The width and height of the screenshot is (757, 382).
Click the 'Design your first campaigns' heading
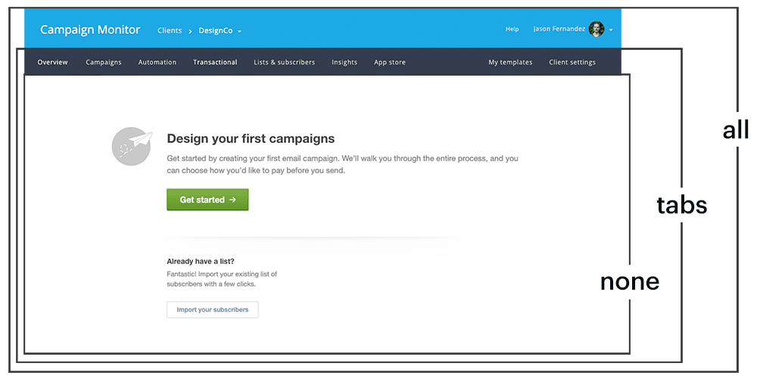[251, 139]
